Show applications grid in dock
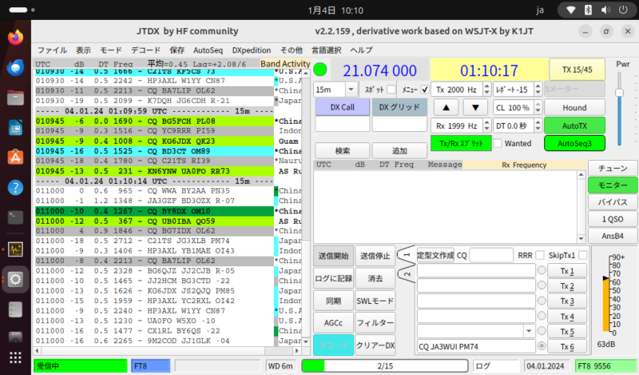 15,358
